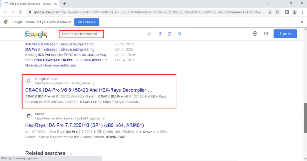
Task: Open Google Lens image search
Action: (x=170, y=34)
